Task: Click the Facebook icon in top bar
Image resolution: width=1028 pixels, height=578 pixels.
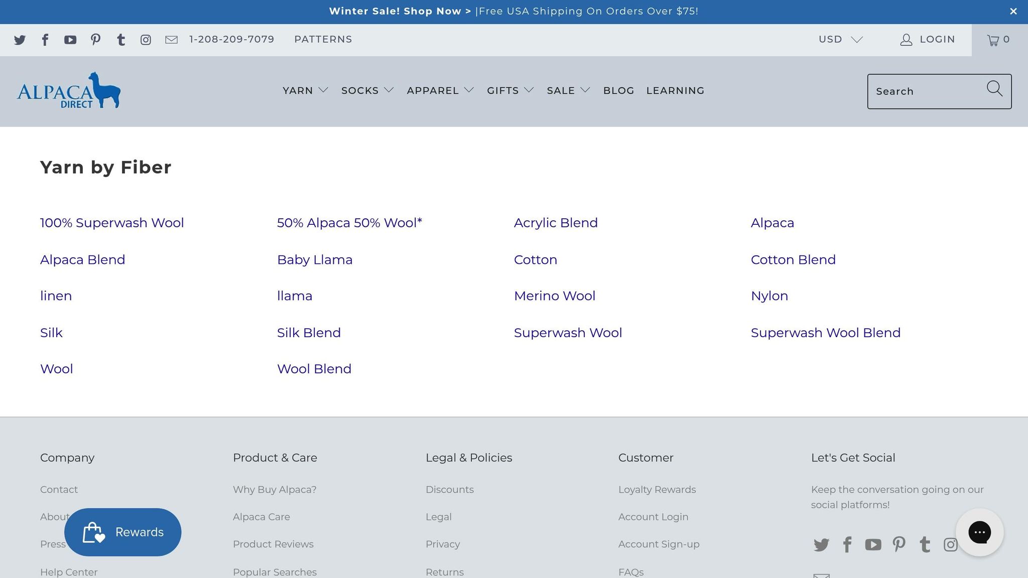Action: click(x=45, y=40)
